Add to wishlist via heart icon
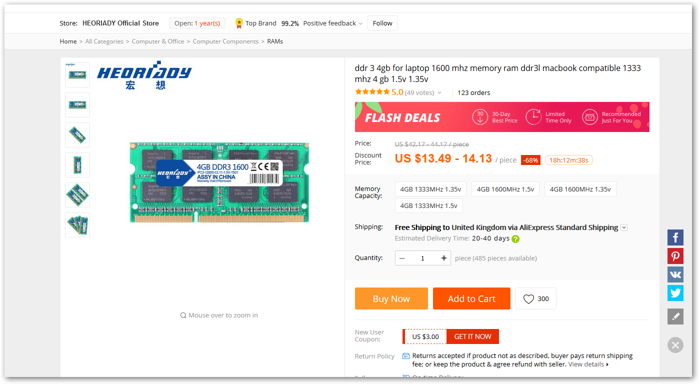The width and height of the screenshot is (699, 384). (535, 299)
